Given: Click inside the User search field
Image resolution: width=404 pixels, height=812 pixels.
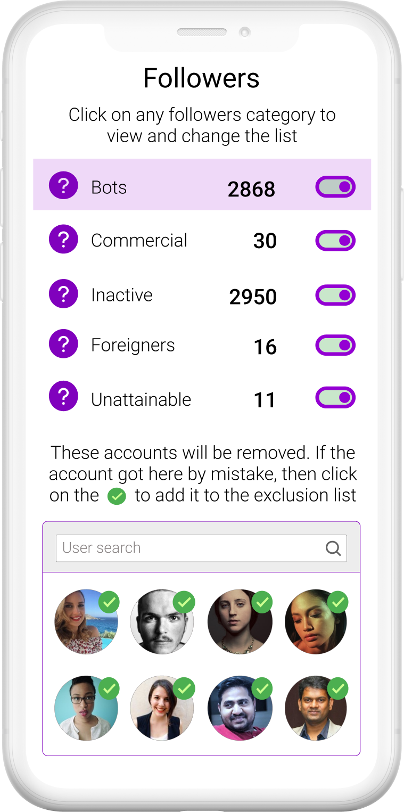Looking at the screenshot, I should [160, 548].
